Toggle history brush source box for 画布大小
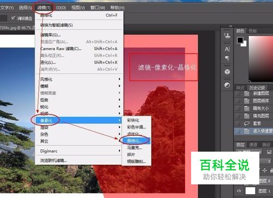Image resolution: width=273 pixels, height=198 pixels. [238, 109]
